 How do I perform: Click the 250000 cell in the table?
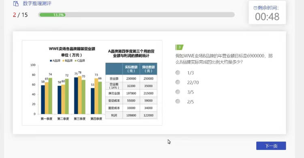tap(148, 79)
